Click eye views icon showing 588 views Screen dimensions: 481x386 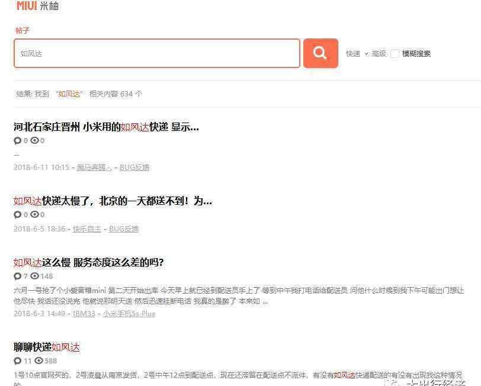[39, 361]
